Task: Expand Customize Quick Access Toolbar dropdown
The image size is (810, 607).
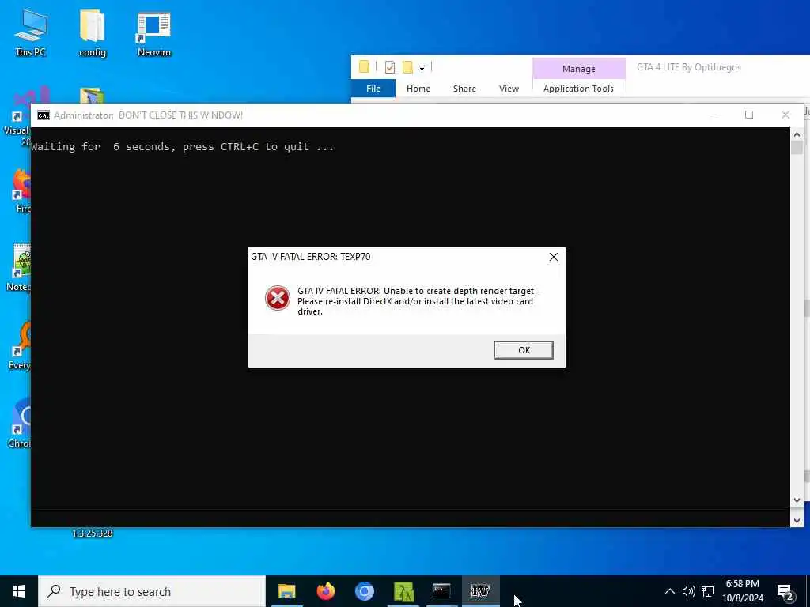Action: 422,68
